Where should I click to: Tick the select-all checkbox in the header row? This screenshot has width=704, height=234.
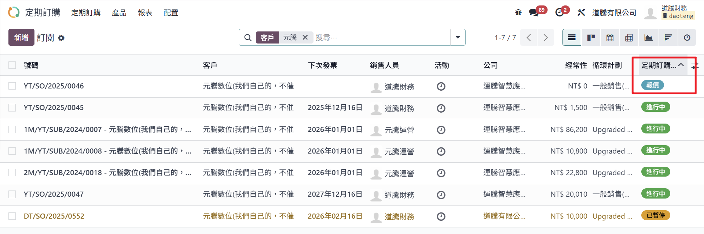[12, 65]
